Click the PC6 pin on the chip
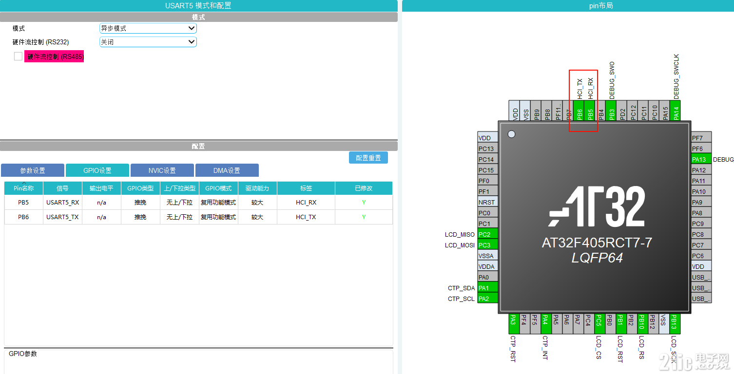This screenshot has width=734, height=374. click(701, 256)
